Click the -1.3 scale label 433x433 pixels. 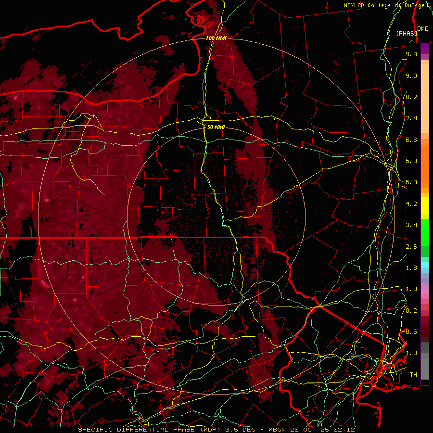coord(410,353)
